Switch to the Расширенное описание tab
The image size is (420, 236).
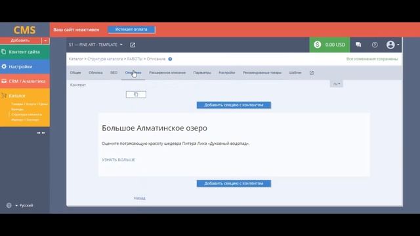point(167,73)
